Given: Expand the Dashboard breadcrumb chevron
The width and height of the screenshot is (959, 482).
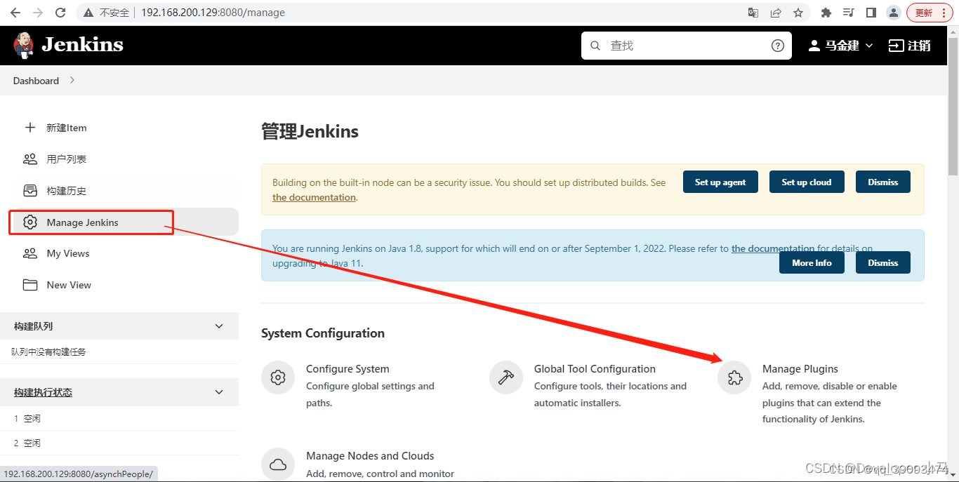Looking at the screenshot, I should 72,81.
